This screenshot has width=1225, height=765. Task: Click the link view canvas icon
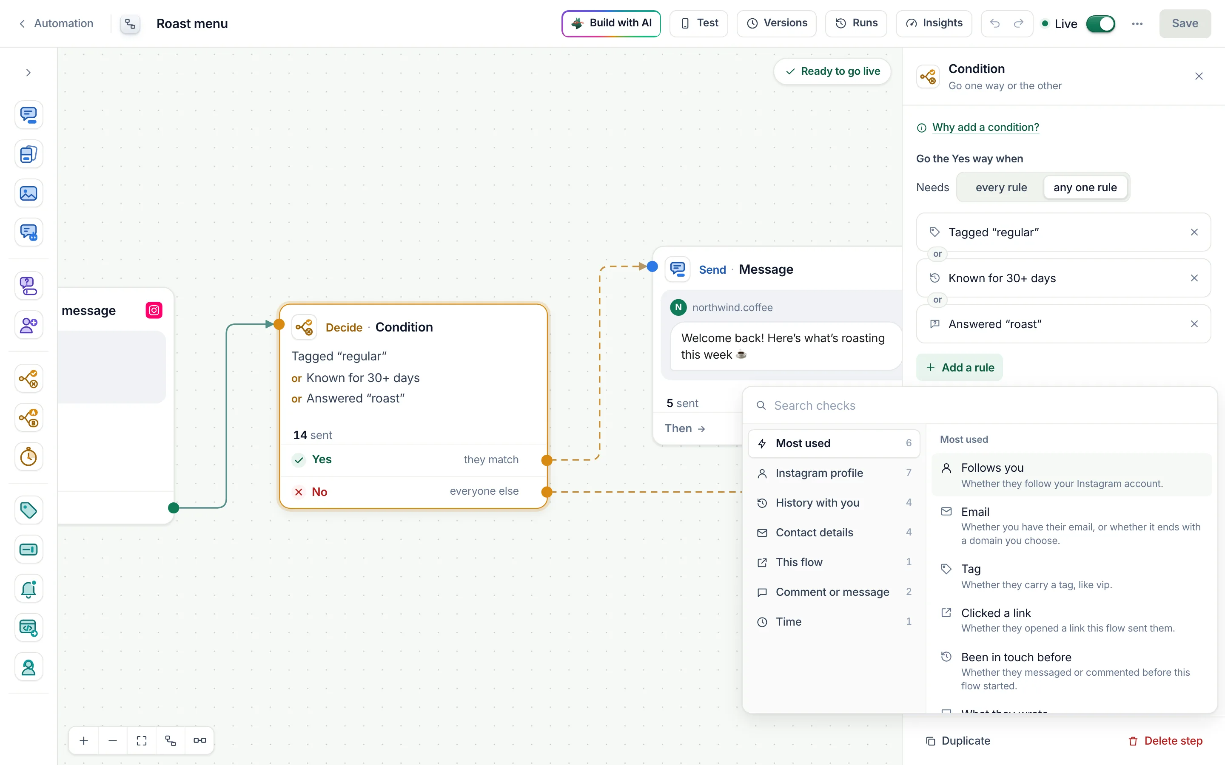[x=199, y=741]
